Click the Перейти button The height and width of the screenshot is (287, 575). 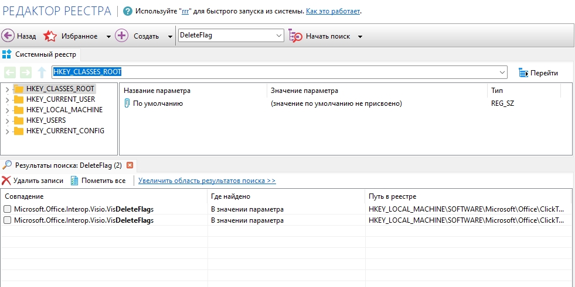[538, 73]
